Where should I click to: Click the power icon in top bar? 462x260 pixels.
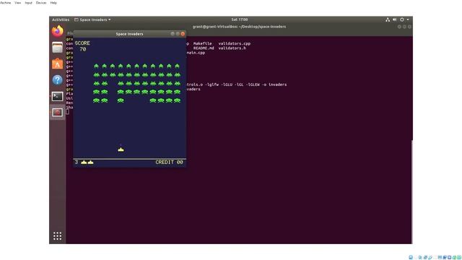pos(402,19)
